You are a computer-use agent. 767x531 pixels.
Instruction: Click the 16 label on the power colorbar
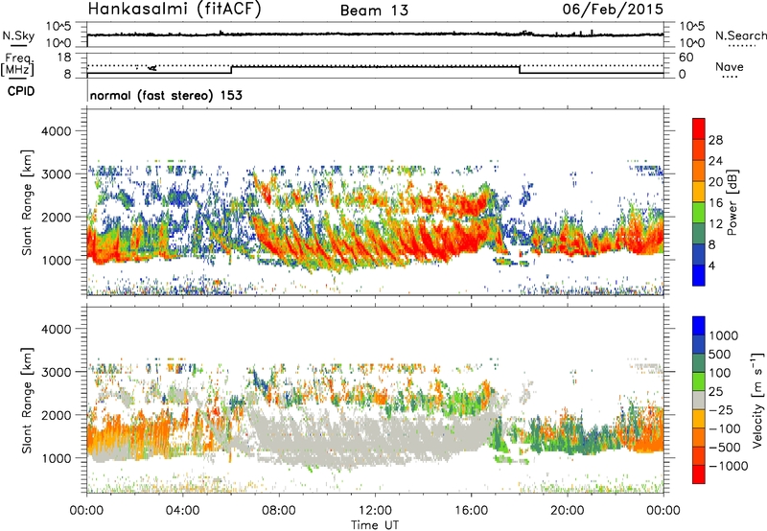pos(715,203)
